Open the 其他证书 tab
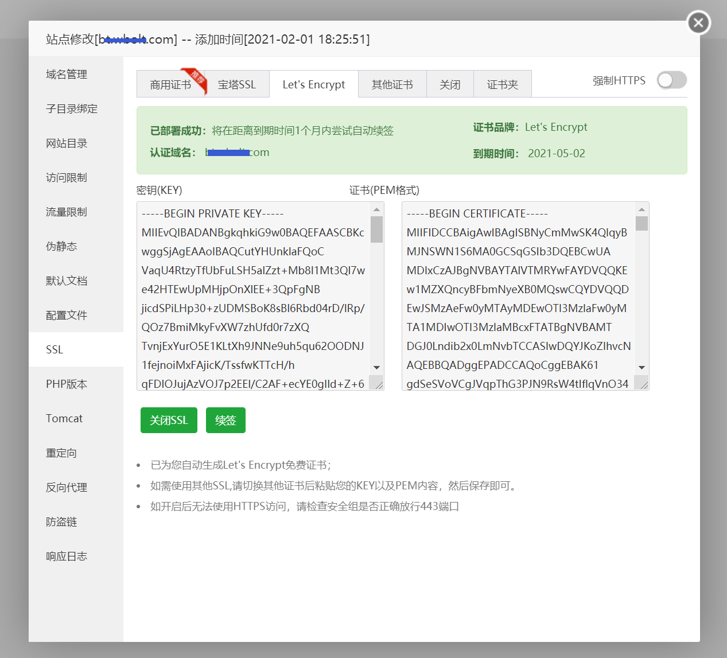Image resolution: width=727 pixels, height=658 pixels. click(x=392, y=84)
